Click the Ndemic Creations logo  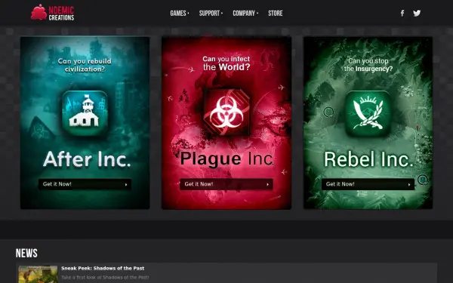coord(53,13)
